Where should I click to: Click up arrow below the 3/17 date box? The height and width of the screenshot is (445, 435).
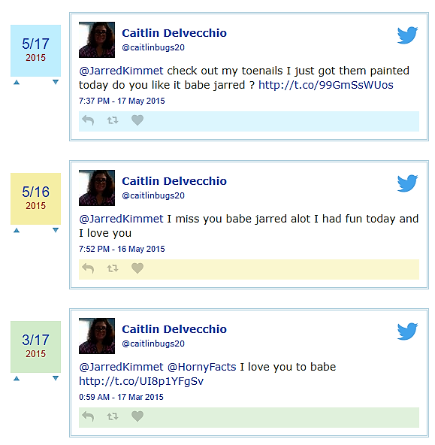(x=17, y=378)
